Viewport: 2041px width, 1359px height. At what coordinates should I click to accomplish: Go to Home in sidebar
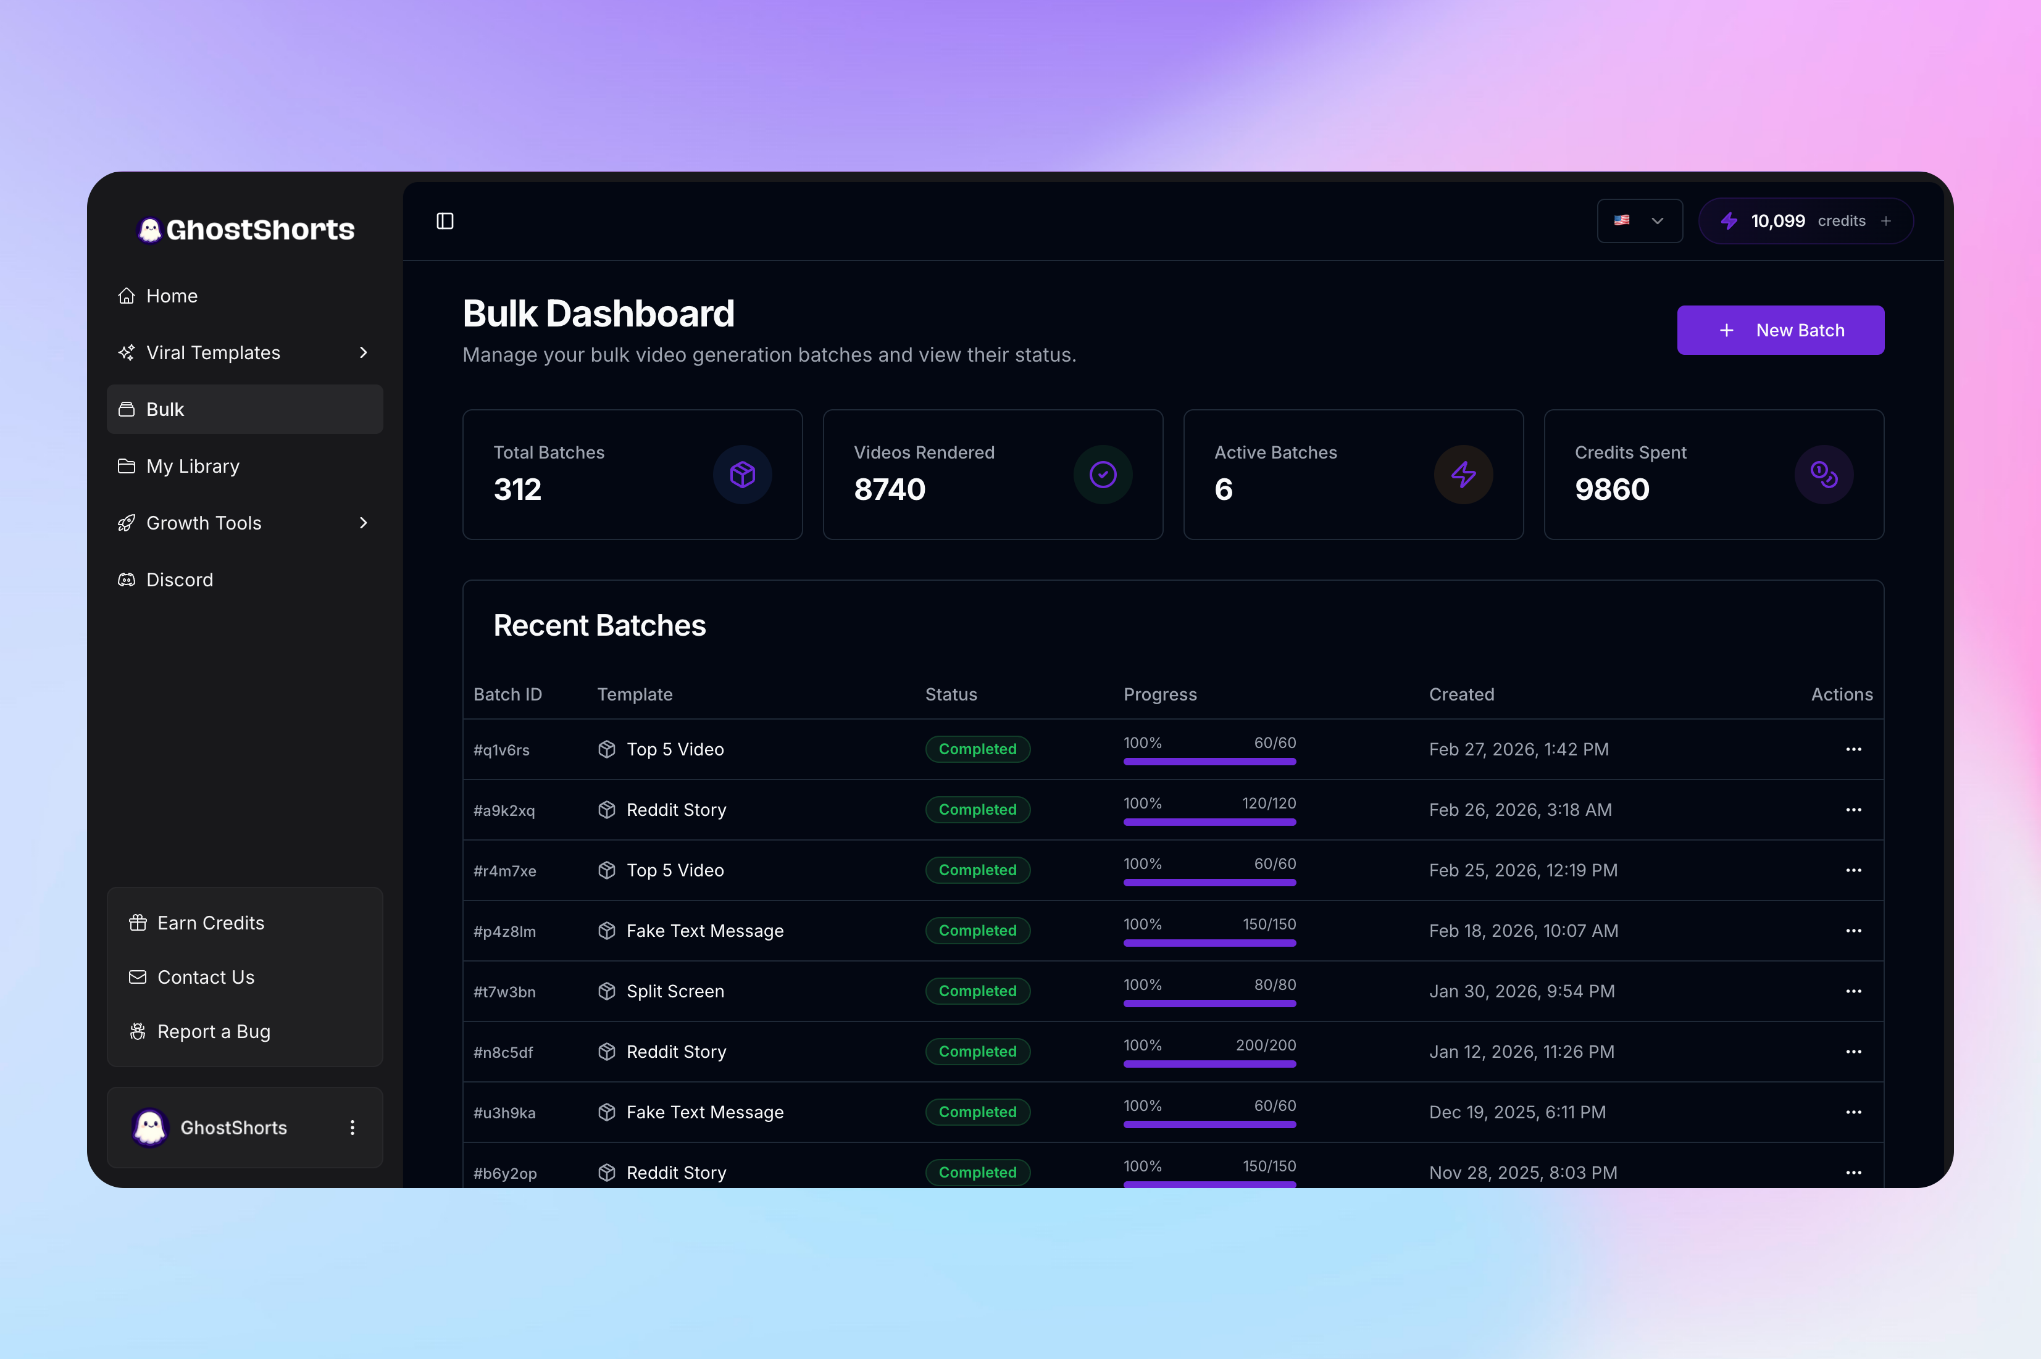(x=172, y=296)
